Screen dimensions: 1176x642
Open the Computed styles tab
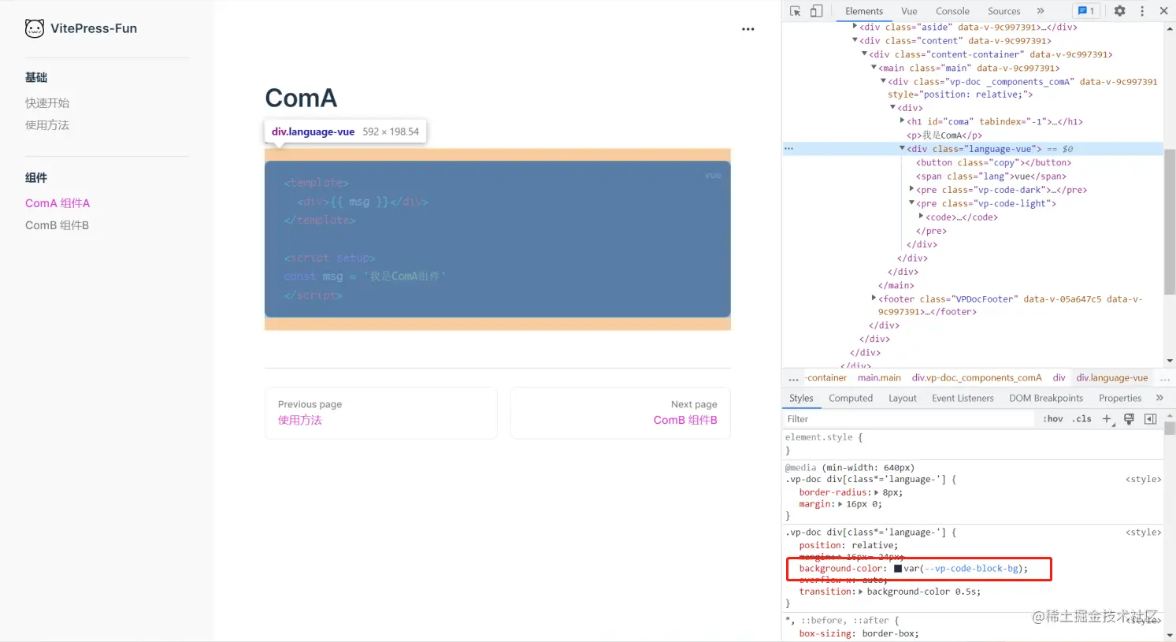click(851, 398)
